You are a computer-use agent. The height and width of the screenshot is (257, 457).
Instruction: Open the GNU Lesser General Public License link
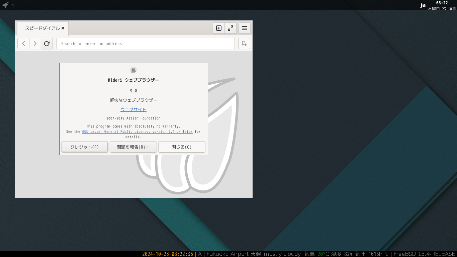(x=138, y=132)
